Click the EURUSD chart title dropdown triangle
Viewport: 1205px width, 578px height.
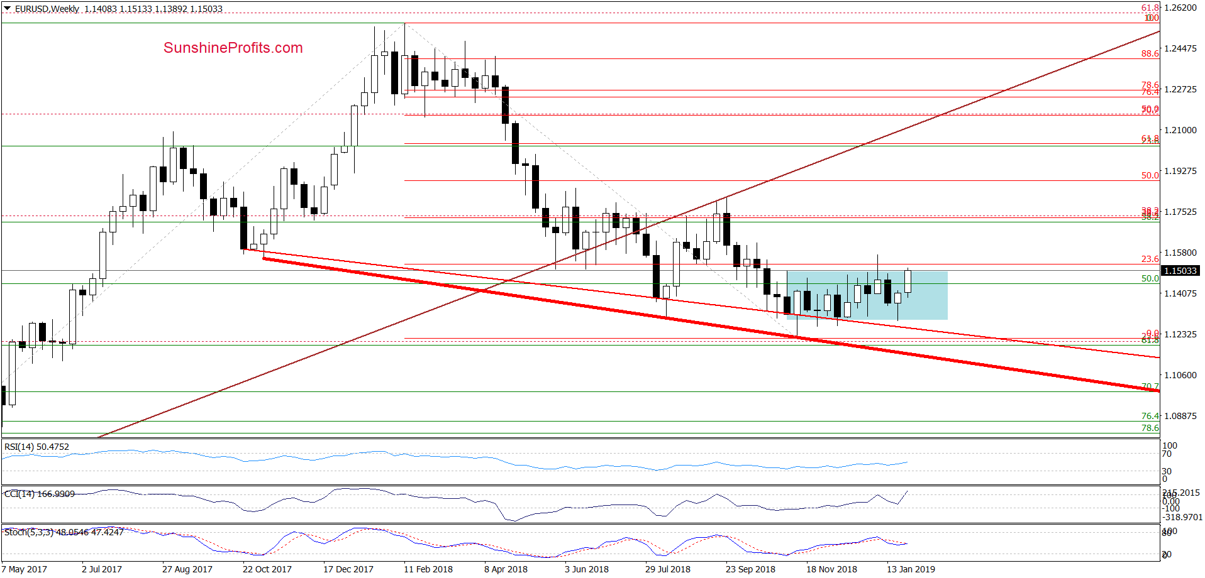(7, 9)
